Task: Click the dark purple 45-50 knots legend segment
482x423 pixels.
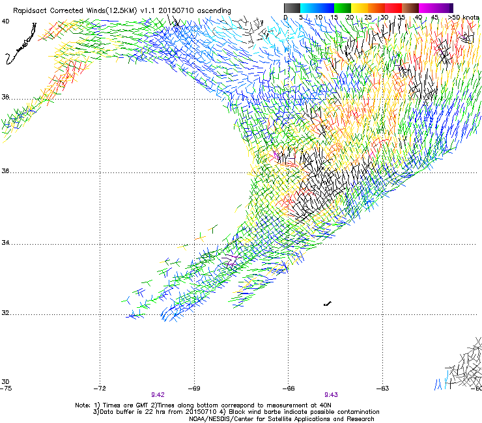Action: pyautogui.click(x=444, y=8)
